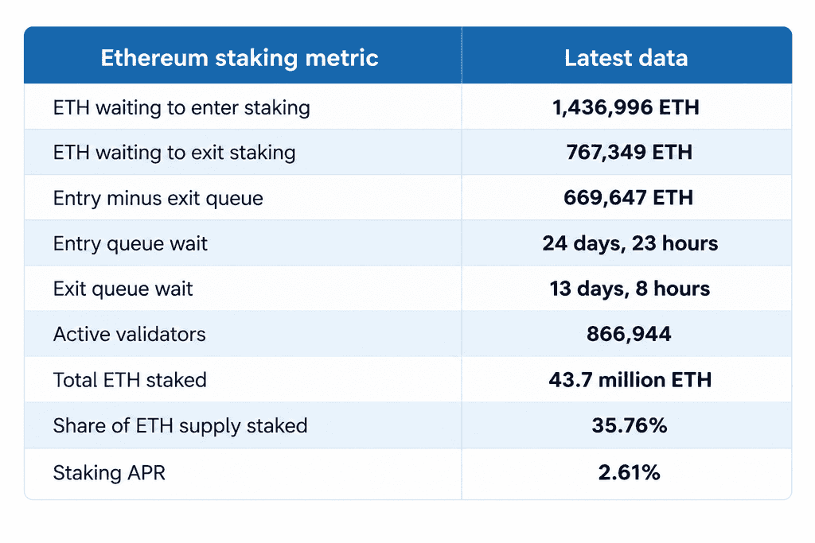The image size is (815, 543).
Task: Select the "Share of ETH supply staked" label
Action: tap(181, 425)
